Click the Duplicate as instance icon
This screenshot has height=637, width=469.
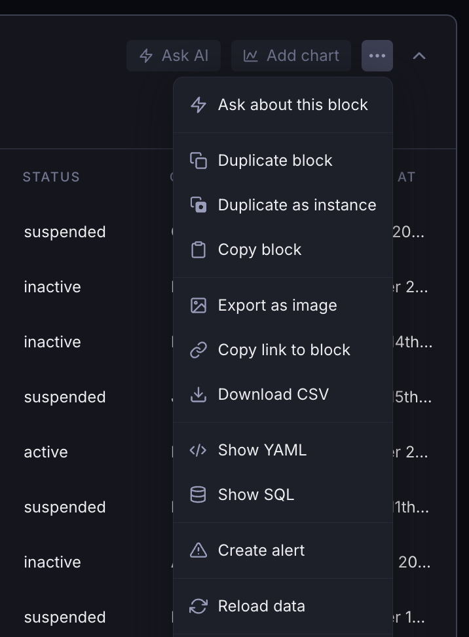click(x=198, y=205)
